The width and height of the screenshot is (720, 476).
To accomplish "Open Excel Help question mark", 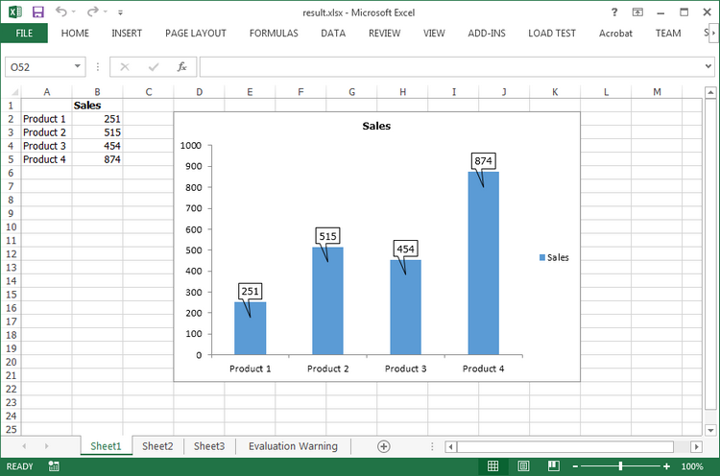I will pos(614,12).
